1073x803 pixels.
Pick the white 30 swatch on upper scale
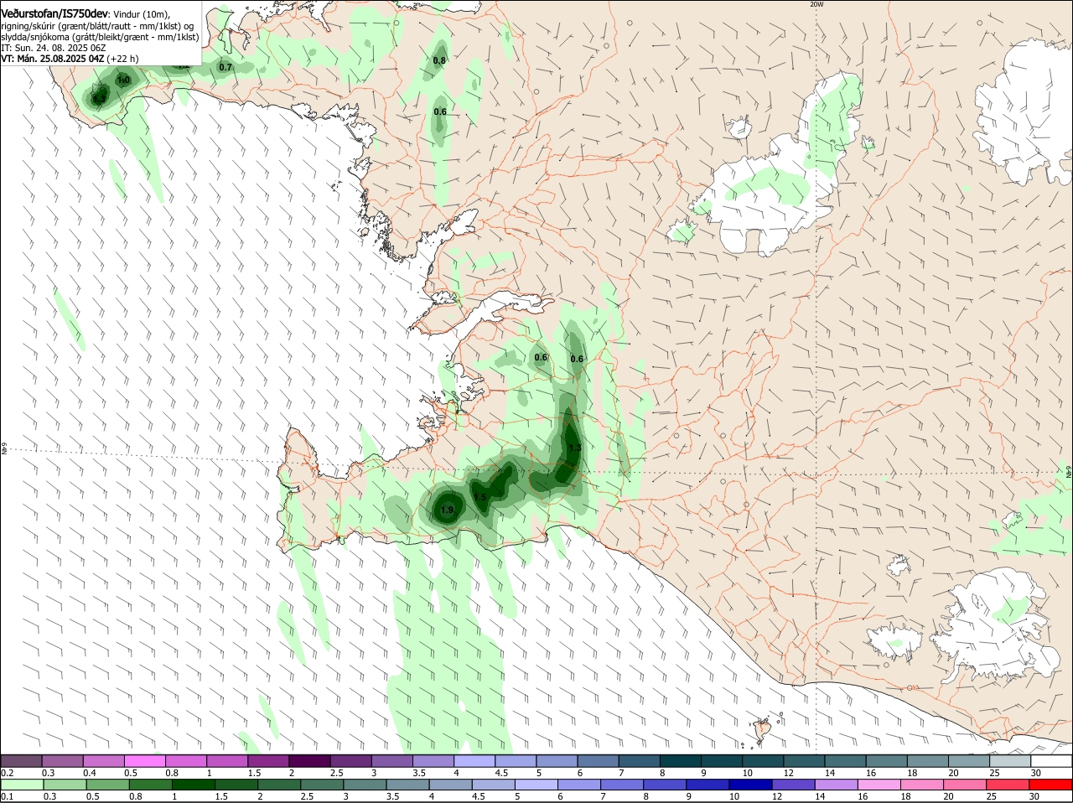pyautogui.click(x=1051, y=761)
